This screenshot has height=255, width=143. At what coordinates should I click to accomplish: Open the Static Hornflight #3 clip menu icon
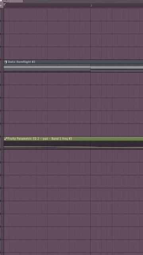coord(6,62)
